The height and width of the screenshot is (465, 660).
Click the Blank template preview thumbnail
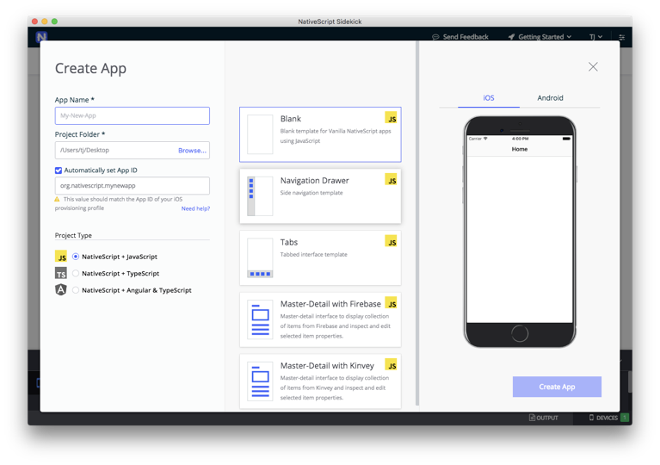click(260, 134)
